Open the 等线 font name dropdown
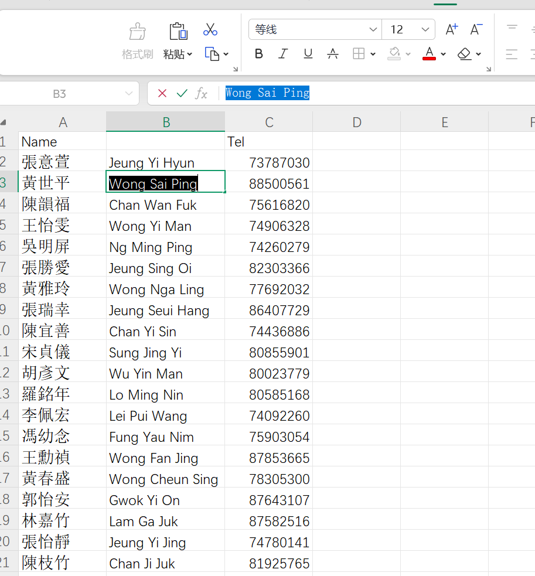The height and width of the screenshot is (576, 535). coord(373,29)
